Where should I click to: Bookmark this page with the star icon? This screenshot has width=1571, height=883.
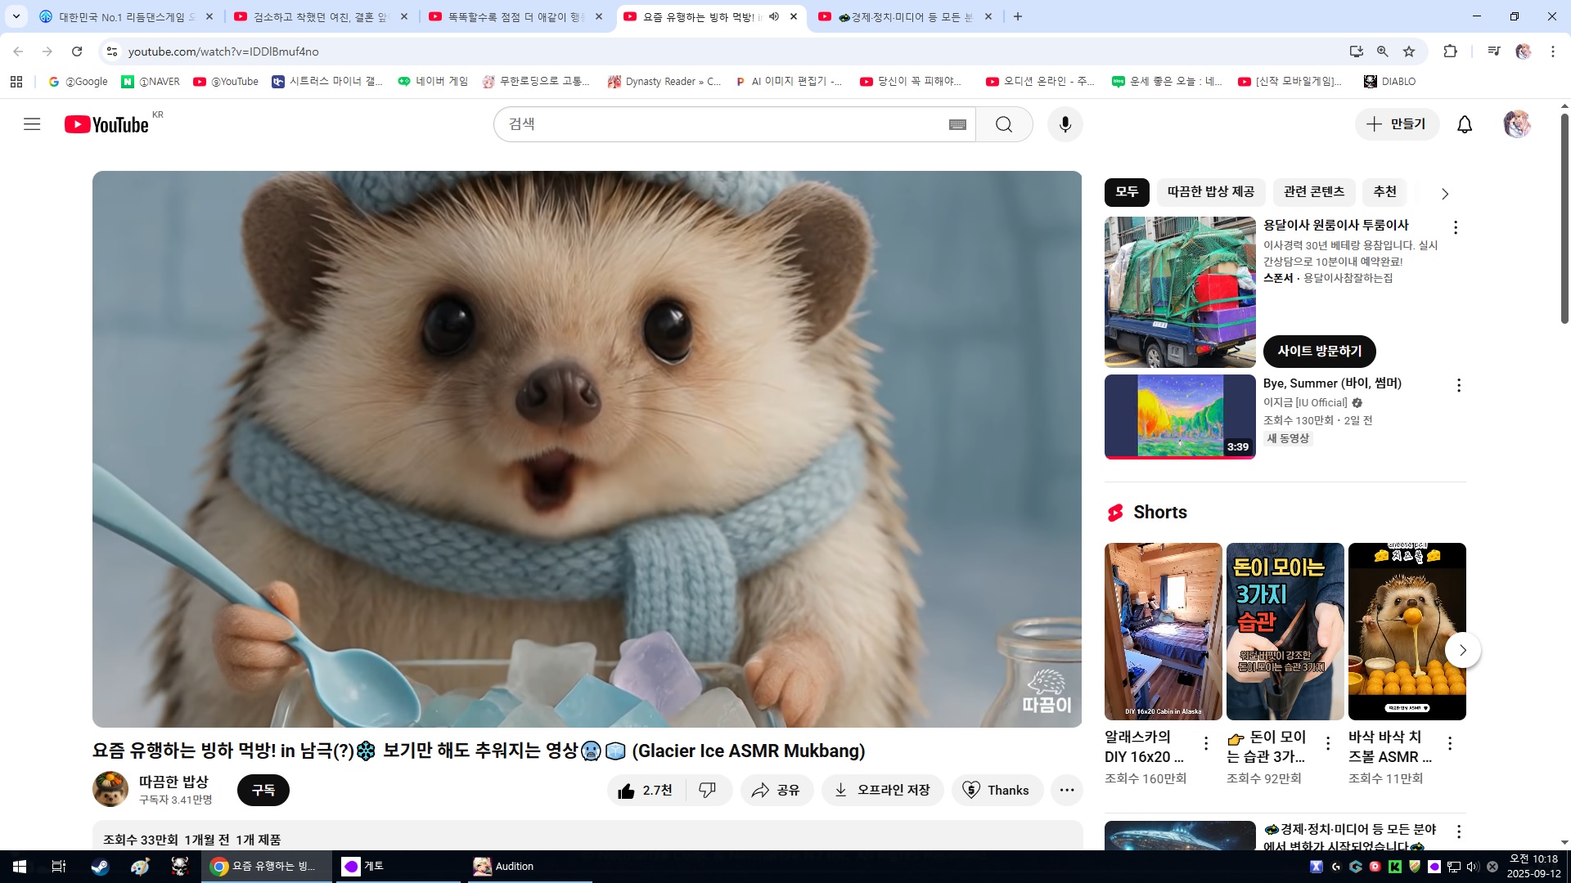pyautogui.click(x=1409, y=52)
